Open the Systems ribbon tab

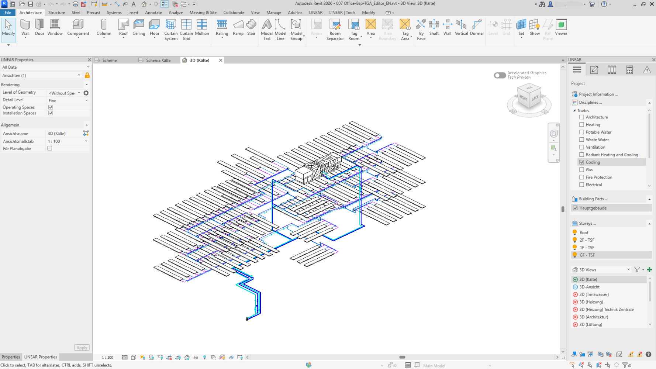pyautogui.click(x=114, y=13)
